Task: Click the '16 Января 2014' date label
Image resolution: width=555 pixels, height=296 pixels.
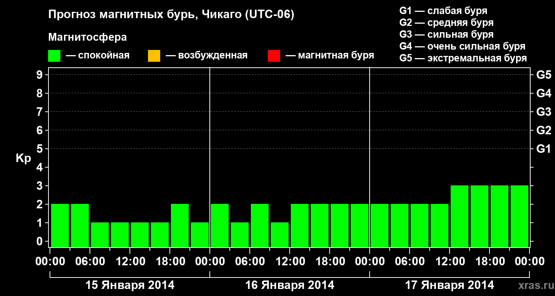Action: click(x=290, y=285)
